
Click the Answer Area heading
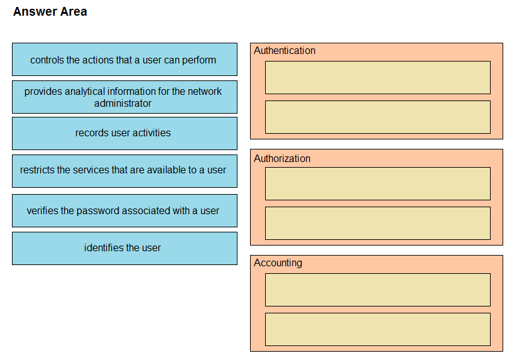(x=50, y=12)
